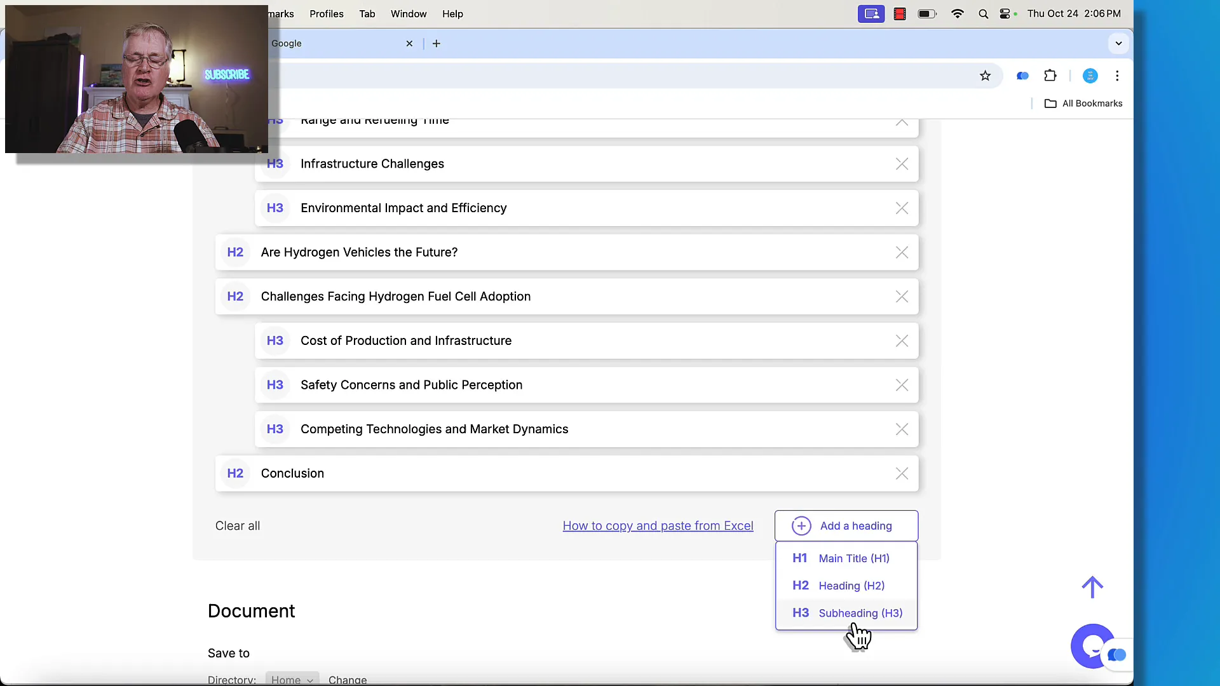Open the Home directory dropdown
Screen dimensions: 1220x686
292,680
